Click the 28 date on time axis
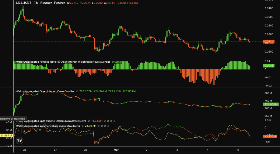Screen dimensions: 280x154 coord(86,150)
